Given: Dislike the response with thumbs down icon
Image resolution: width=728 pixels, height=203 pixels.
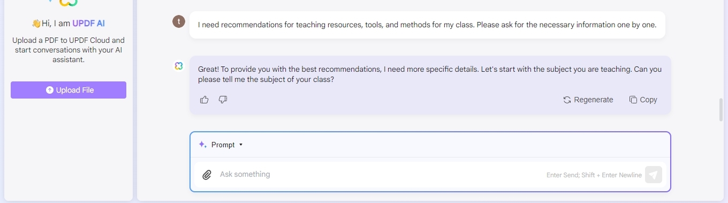Looking at the screenshot, I should (x=223, y=100).
